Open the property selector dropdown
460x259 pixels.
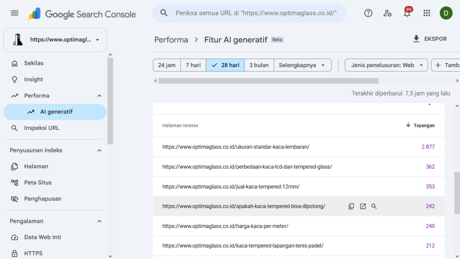click(55, 40)
